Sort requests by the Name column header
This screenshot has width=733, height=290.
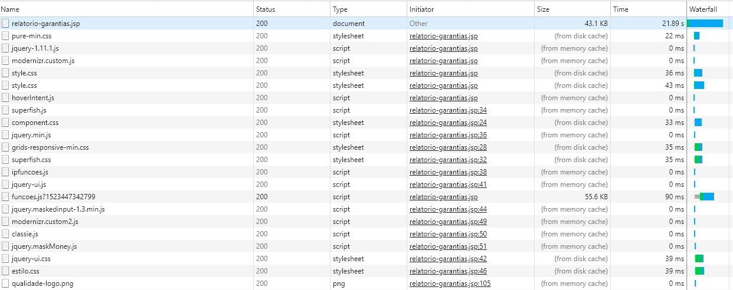pyautogui.click(x=126, y=9)
